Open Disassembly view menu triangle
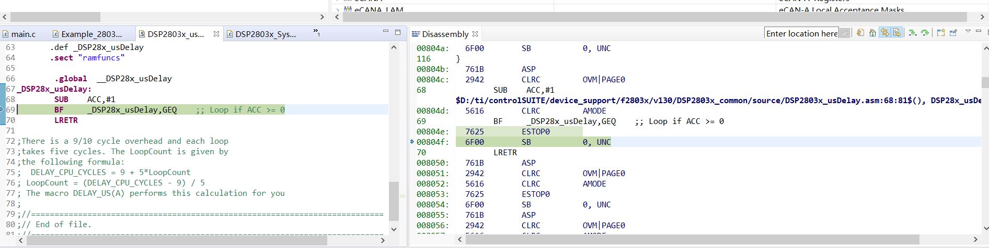 click(968, 31)
